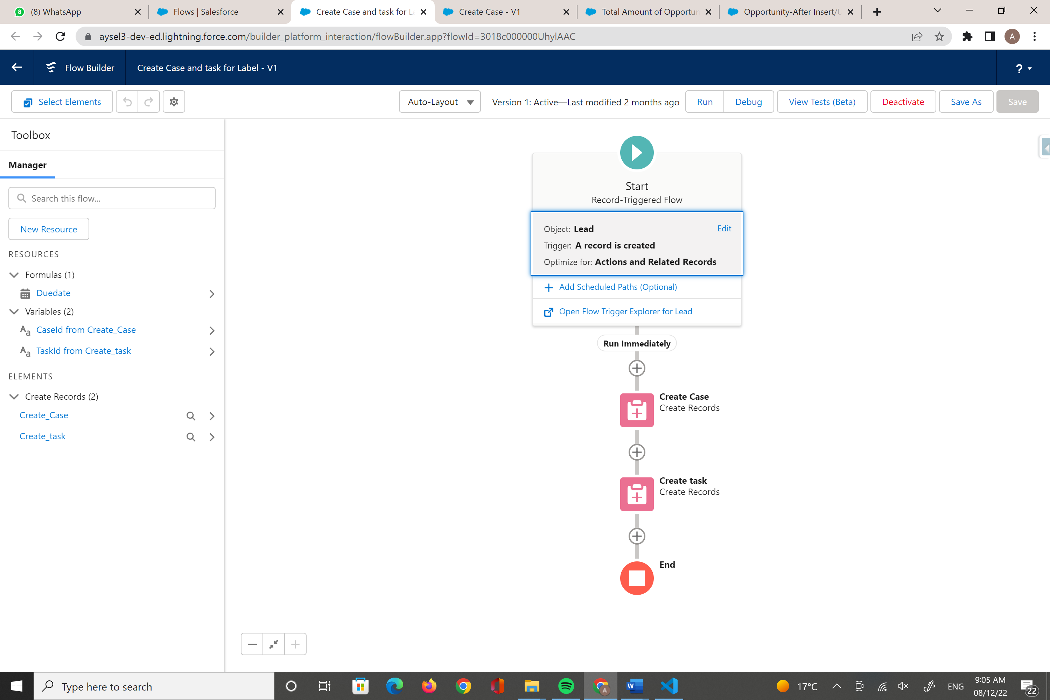The height and width of the screenshot is (700, 1050).
Task: Click the red End element icon
Action: pos(637,578)
